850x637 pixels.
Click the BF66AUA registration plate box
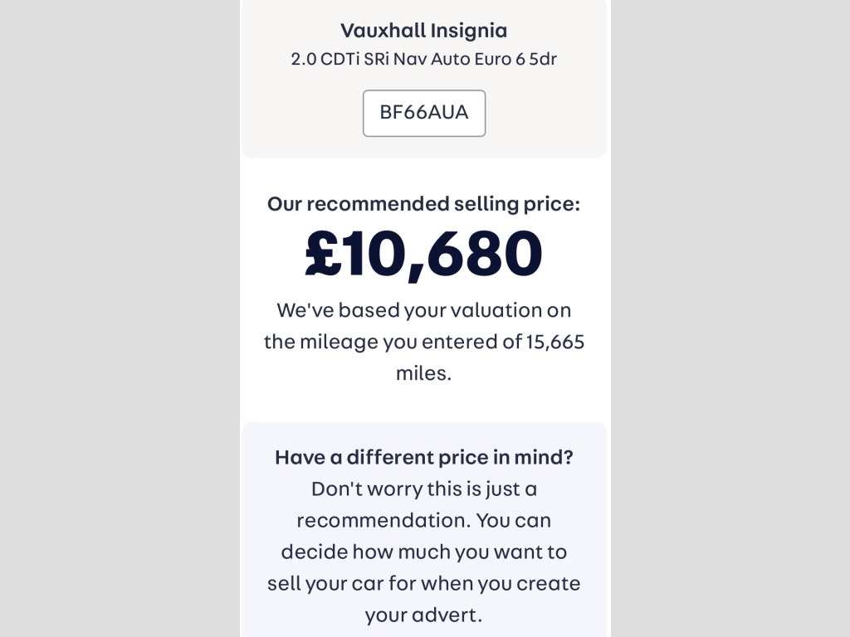[424, 113]
